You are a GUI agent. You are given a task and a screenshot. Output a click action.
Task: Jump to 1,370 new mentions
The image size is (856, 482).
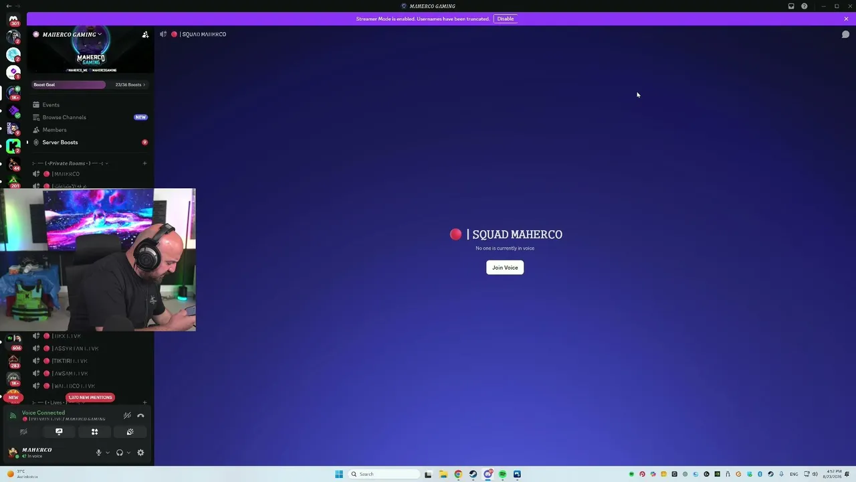[x=90, y=398]
